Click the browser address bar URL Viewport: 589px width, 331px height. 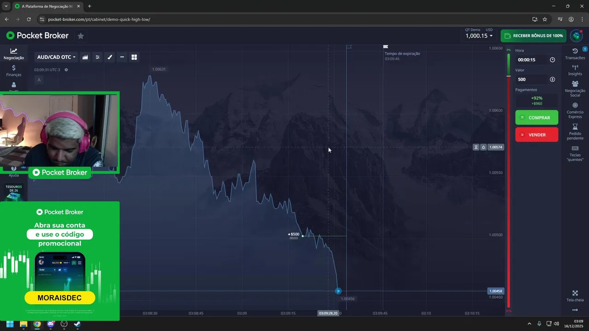[x=99, y=19]
